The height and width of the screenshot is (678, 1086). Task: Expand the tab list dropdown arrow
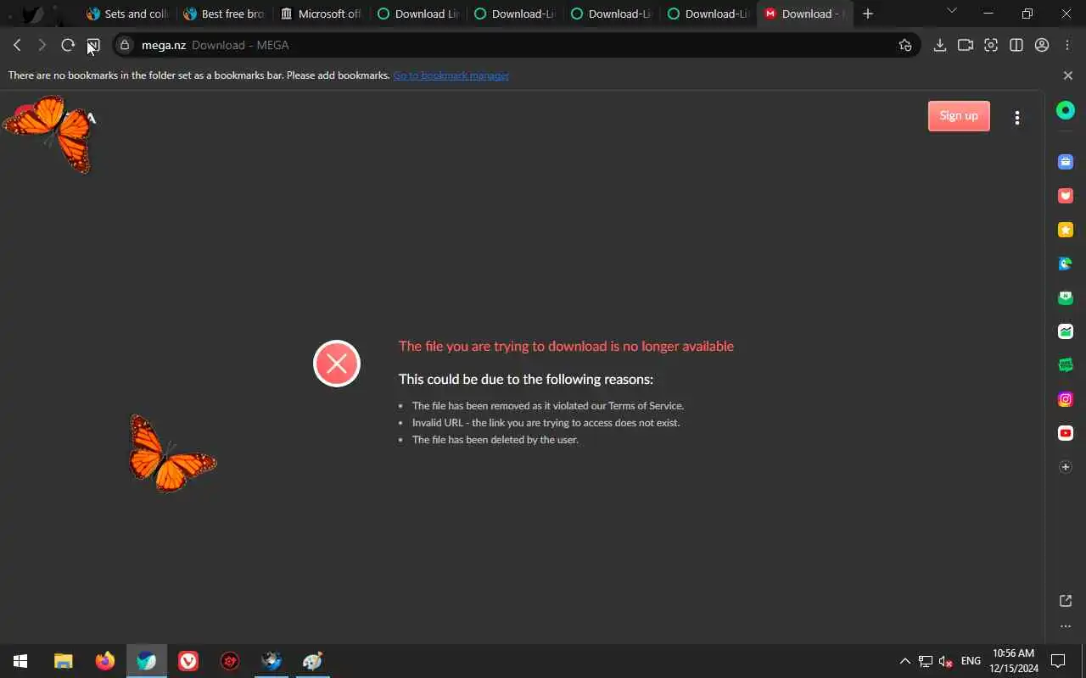pos(951,11)
